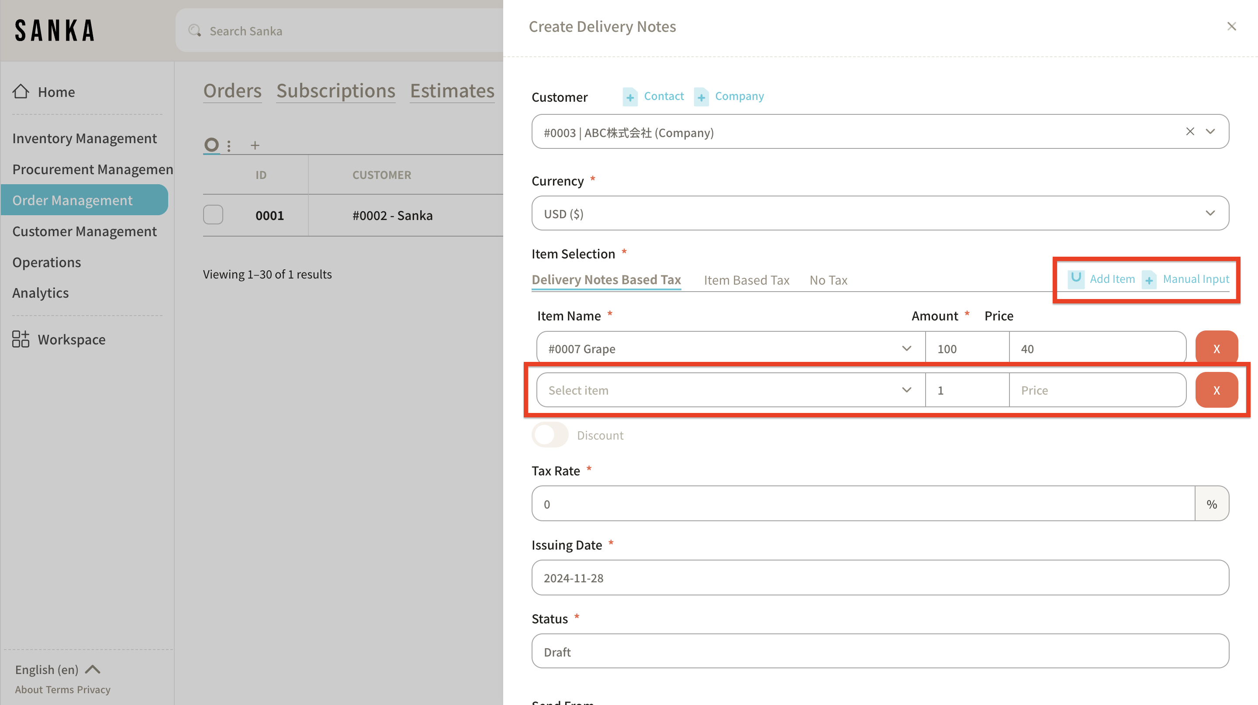Click the add Contact plus icon
The height and width of the screenshot is (705, 1258).
click(x=630, y=96)
